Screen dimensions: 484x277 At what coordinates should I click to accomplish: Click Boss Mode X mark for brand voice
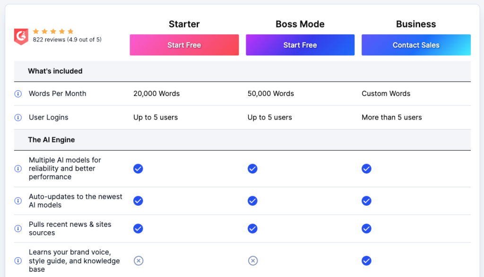pos(253,260)
